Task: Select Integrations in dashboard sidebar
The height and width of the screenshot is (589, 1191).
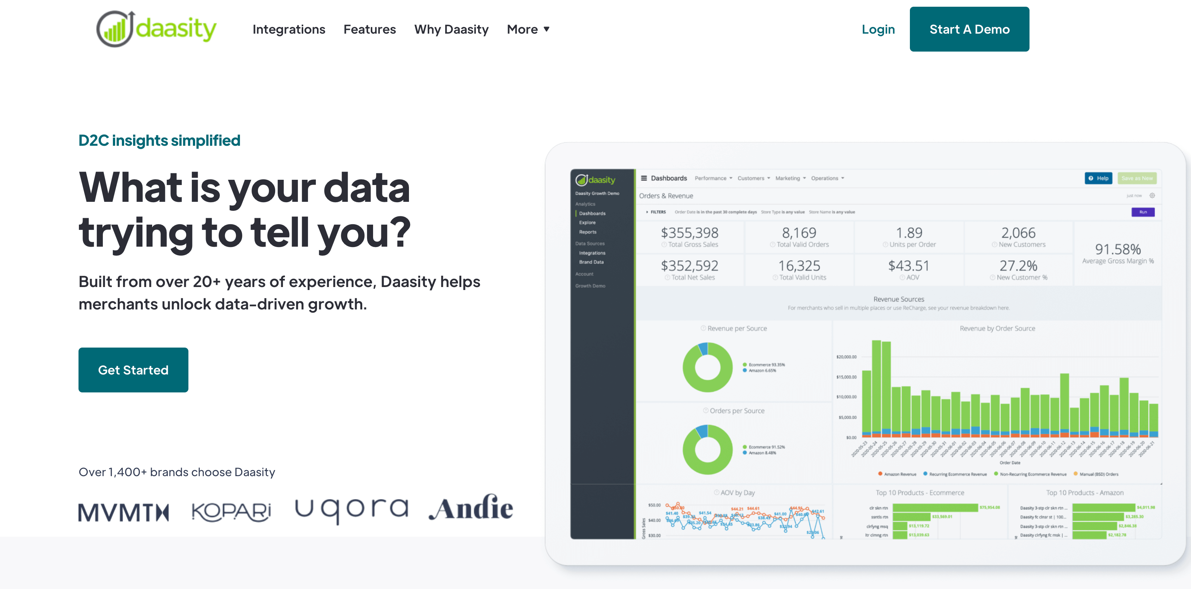Action: pos(592,253)
